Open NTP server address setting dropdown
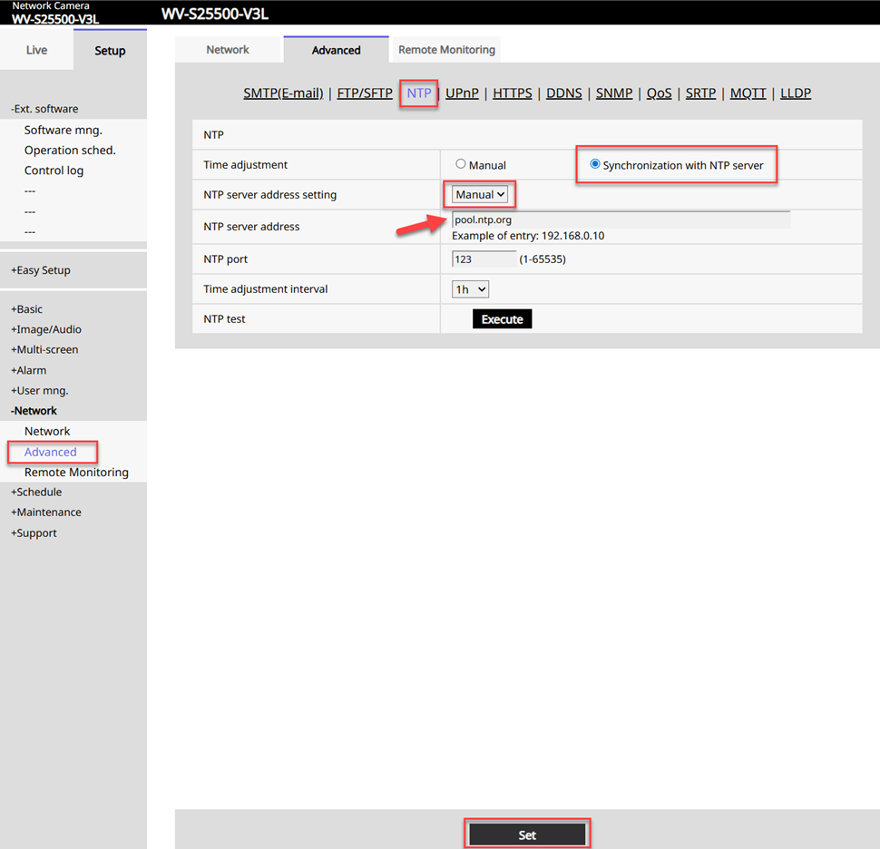 point(480,194)
